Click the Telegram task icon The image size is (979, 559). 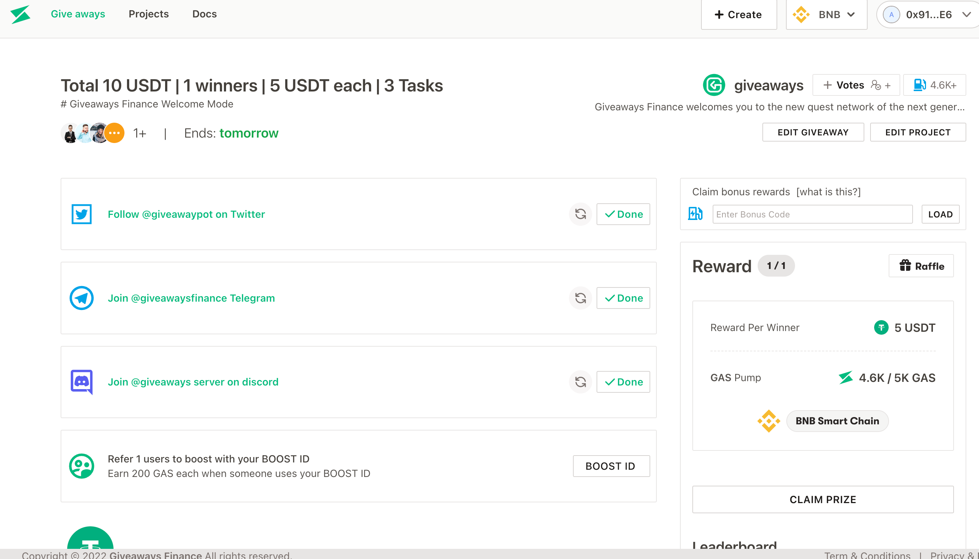click(81, 298)
